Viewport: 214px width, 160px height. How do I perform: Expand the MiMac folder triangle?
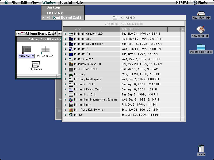pos(66,115)
